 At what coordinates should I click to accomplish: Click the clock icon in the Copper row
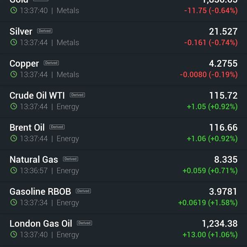point(14,74)
